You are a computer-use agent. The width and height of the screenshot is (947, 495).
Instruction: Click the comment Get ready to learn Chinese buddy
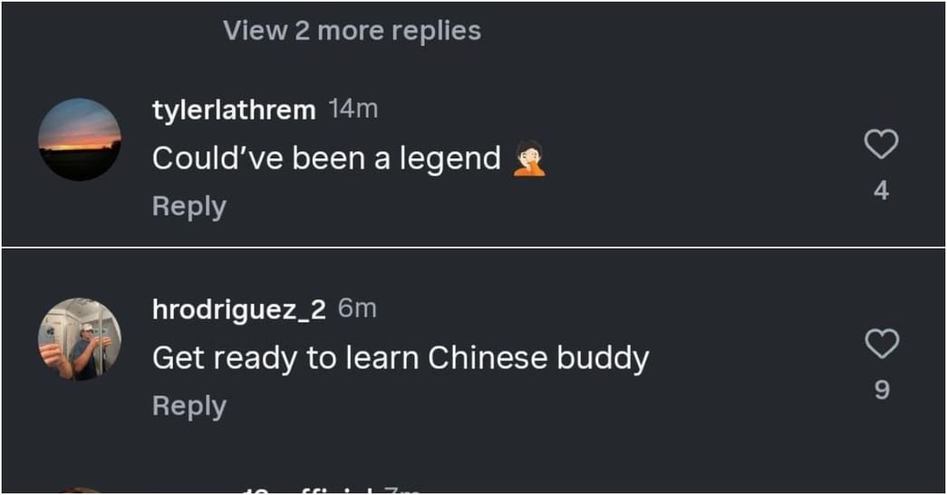pyautogui.click(x=401, y=358)
